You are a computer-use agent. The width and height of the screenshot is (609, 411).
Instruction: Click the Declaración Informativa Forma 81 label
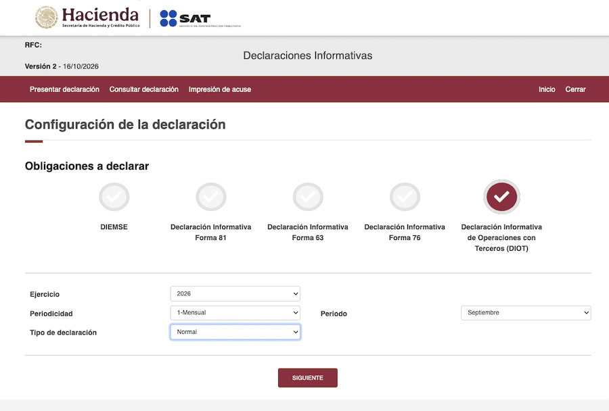click(x=211, y=232)
